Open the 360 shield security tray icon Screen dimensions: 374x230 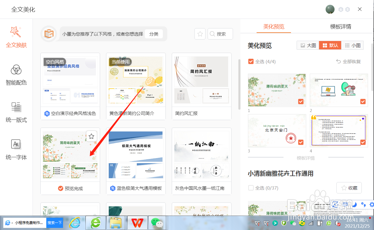tap(284, 223)
